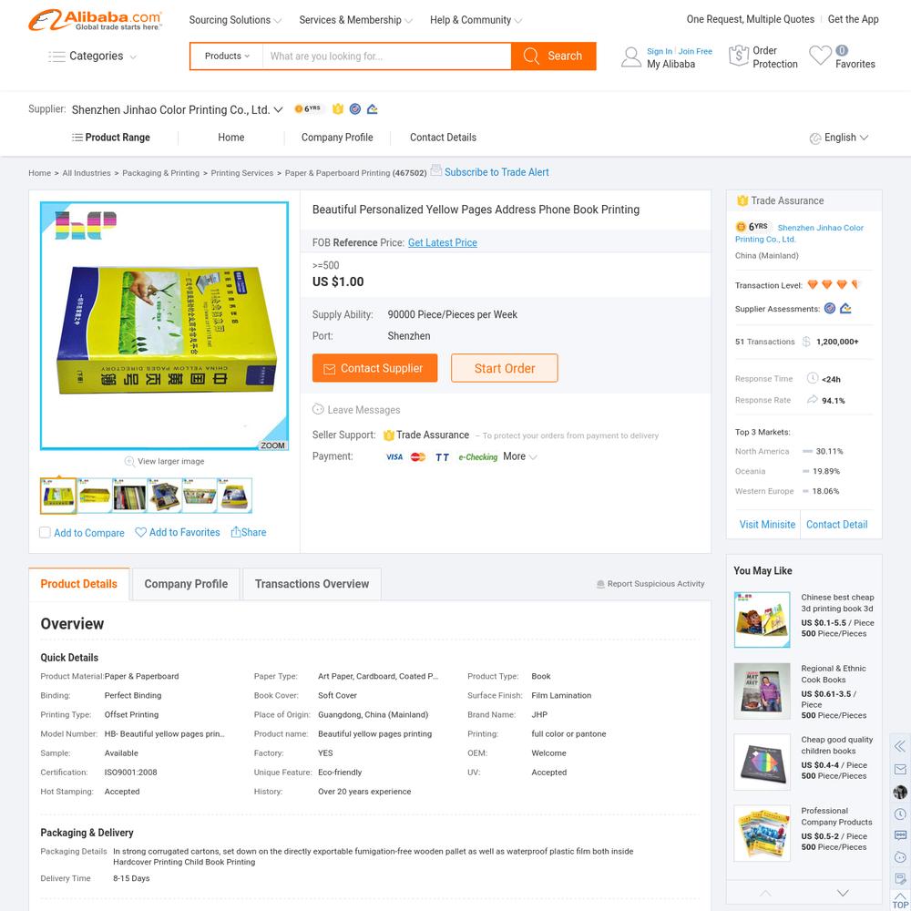Click Add to Favorites heart icon
The height and width of the screenshot is (911, 911).
click(140, 532)
